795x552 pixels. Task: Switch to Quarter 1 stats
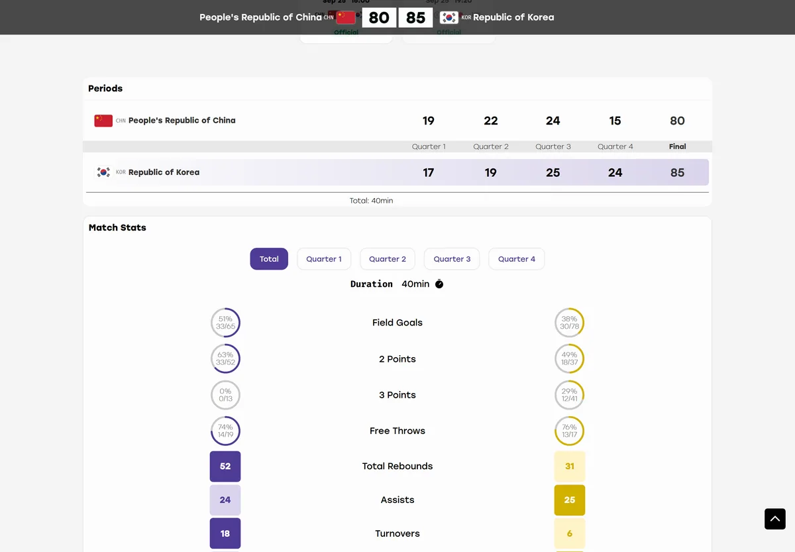(x=324, y=259)
